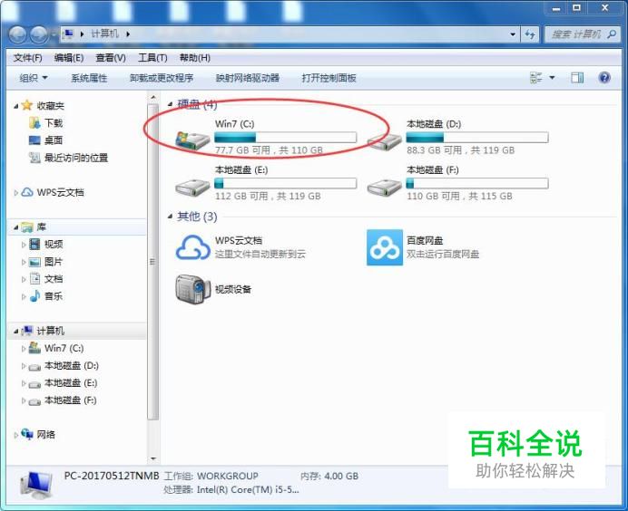This screenshot has width=628, height=511.
Task: Click 打开控制面板 toolbar button
Action: [329, 78]
